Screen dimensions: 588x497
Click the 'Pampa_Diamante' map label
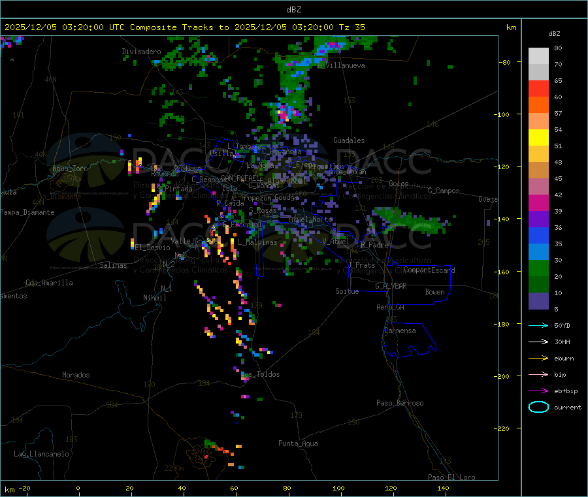coord(27,212)
